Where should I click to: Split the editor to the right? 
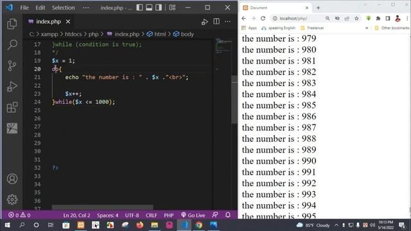coord(216,21)
